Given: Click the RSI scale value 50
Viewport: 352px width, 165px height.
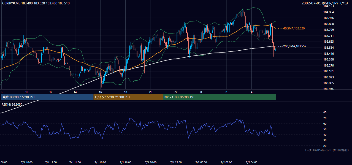Looking at the screenshot, I should click(325, 129).
